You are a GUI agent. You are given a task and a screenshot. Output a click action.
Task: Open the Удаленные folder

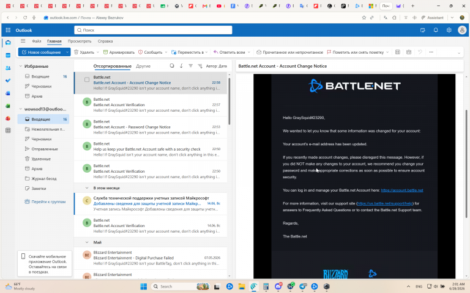[43, 159]
